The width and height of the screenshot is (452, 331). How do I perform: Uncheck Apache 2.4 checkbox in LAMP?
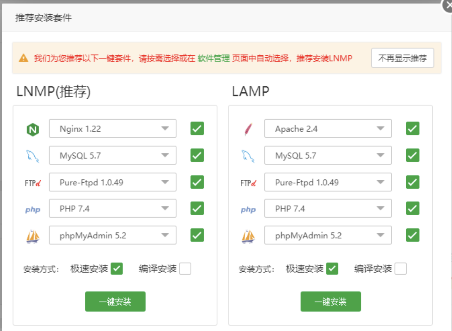point(412,128)
